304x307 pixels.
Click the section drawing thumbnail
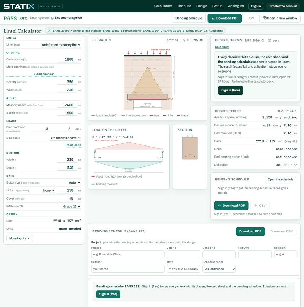pos(190,148)
